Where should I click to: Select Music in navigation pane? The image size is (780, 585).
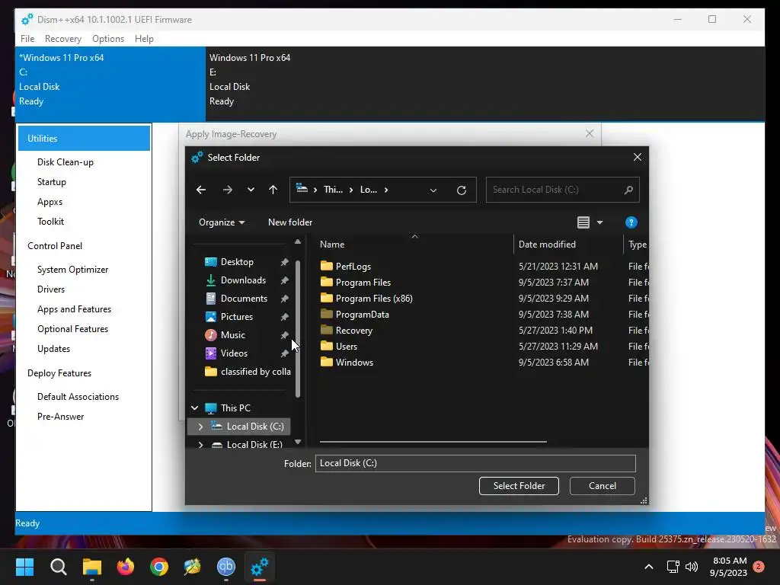pos(233,335)
